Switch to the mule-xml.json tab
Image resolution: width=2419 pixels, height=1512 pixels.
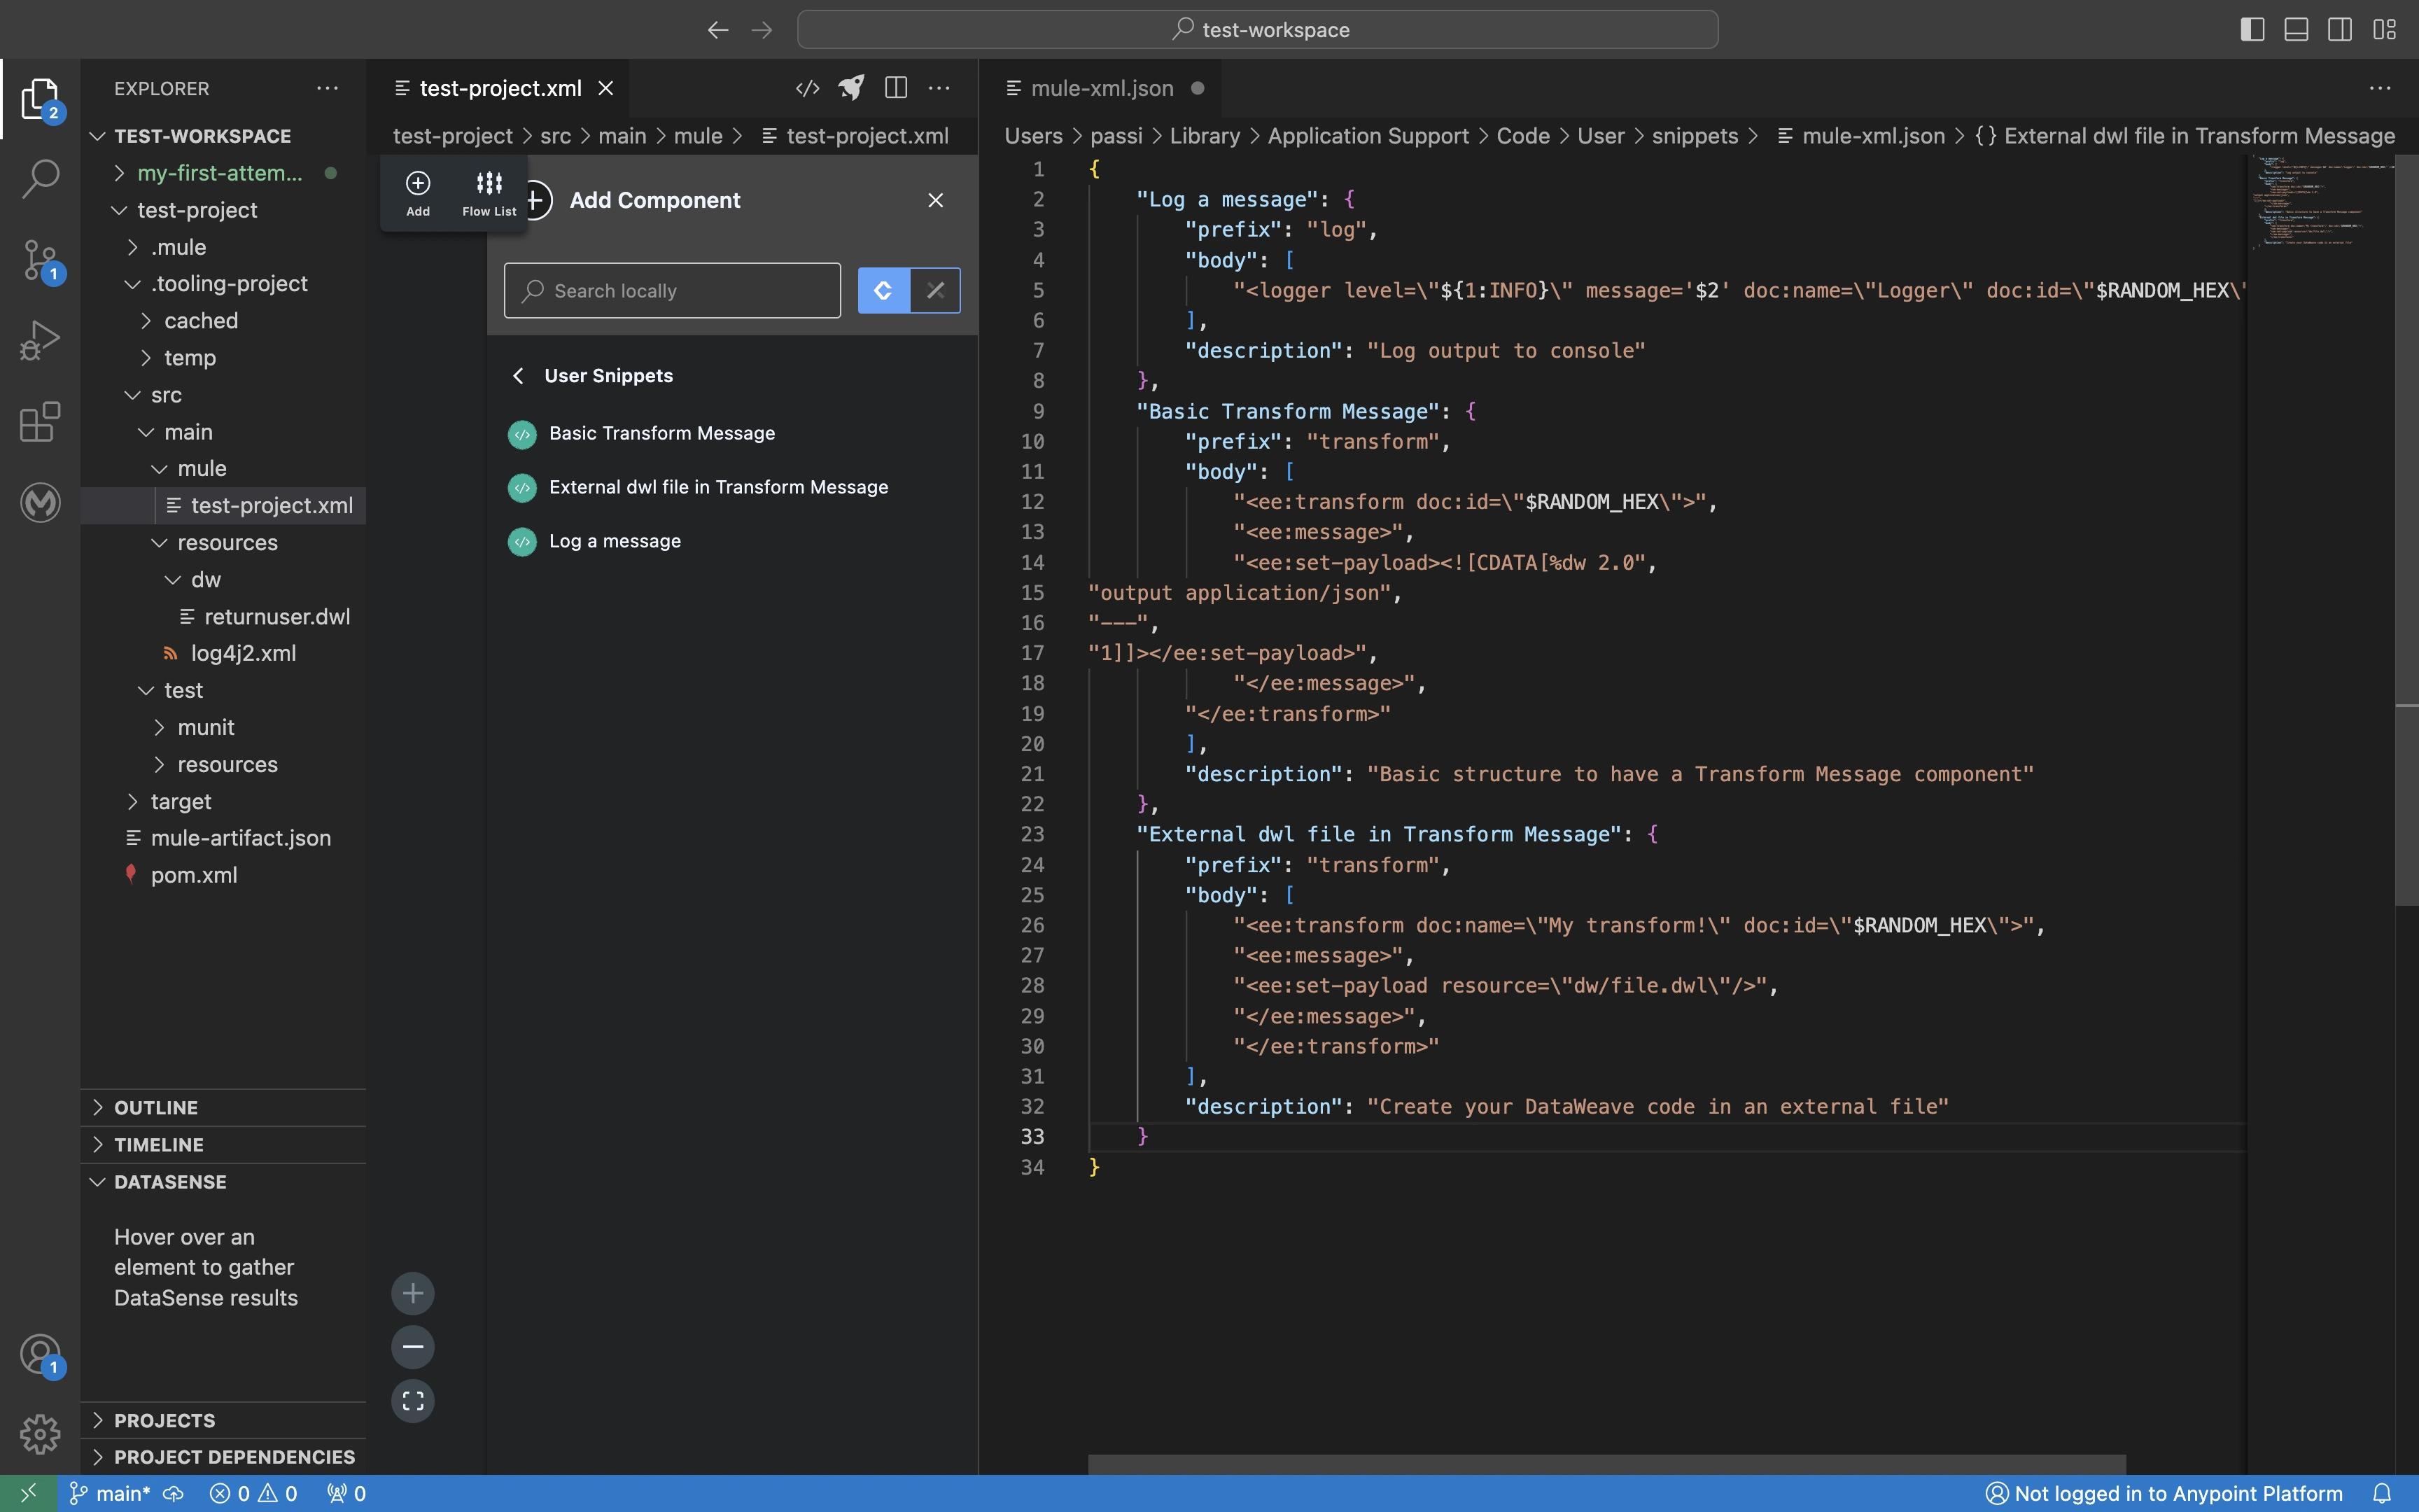[x=1102, y=88]
